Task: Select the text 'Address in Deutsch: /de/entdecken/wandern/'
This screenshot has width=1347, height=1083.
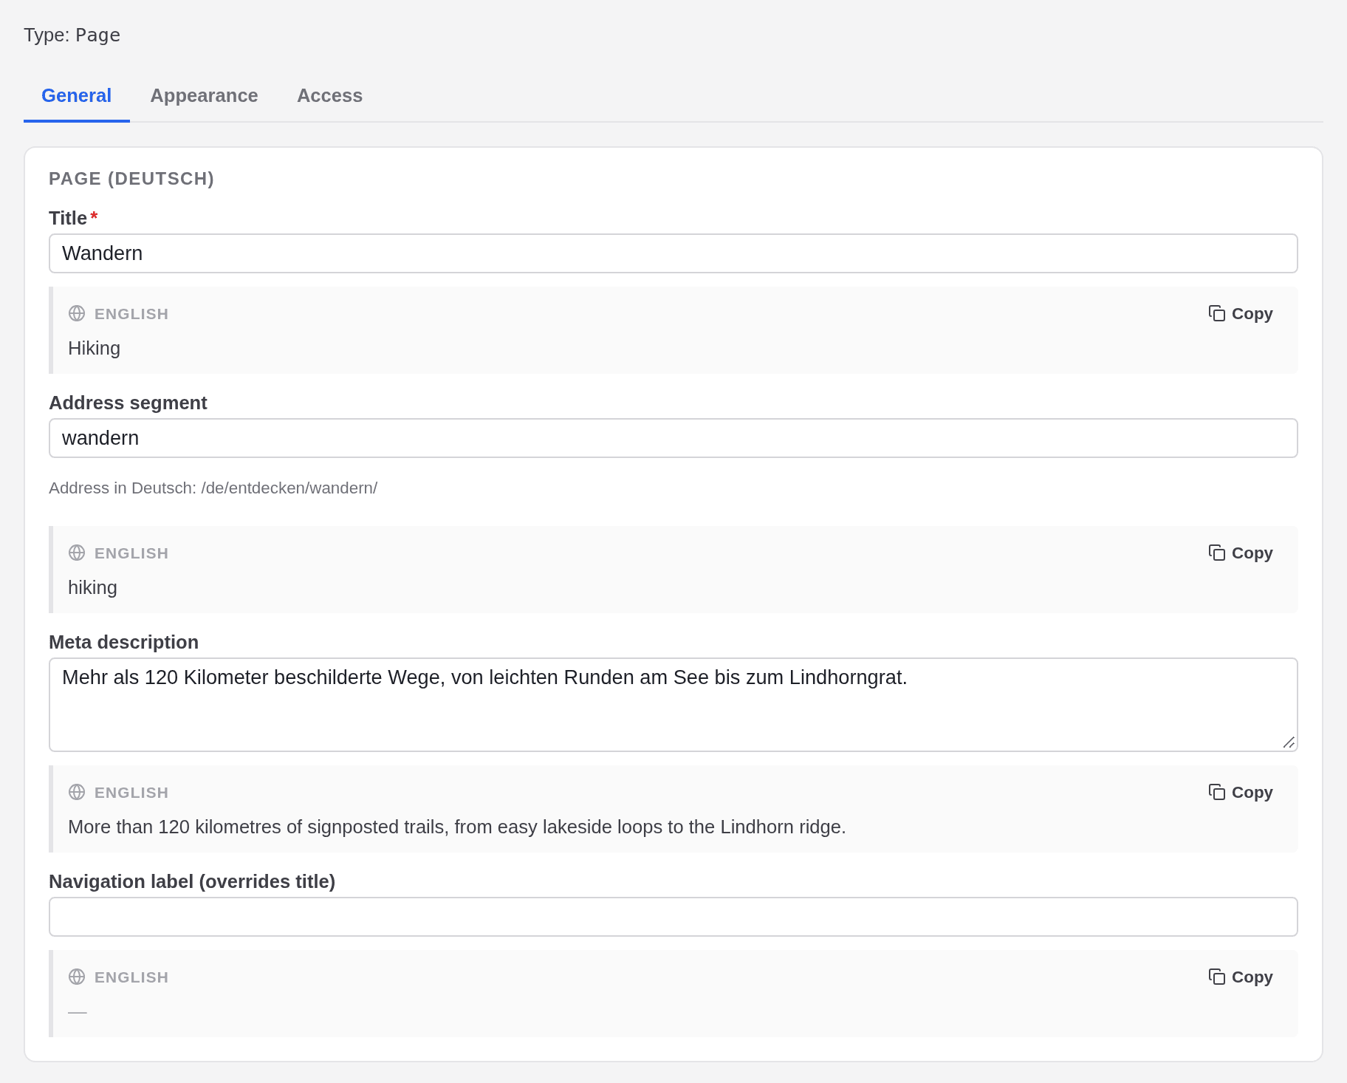Action: point(213,488)
